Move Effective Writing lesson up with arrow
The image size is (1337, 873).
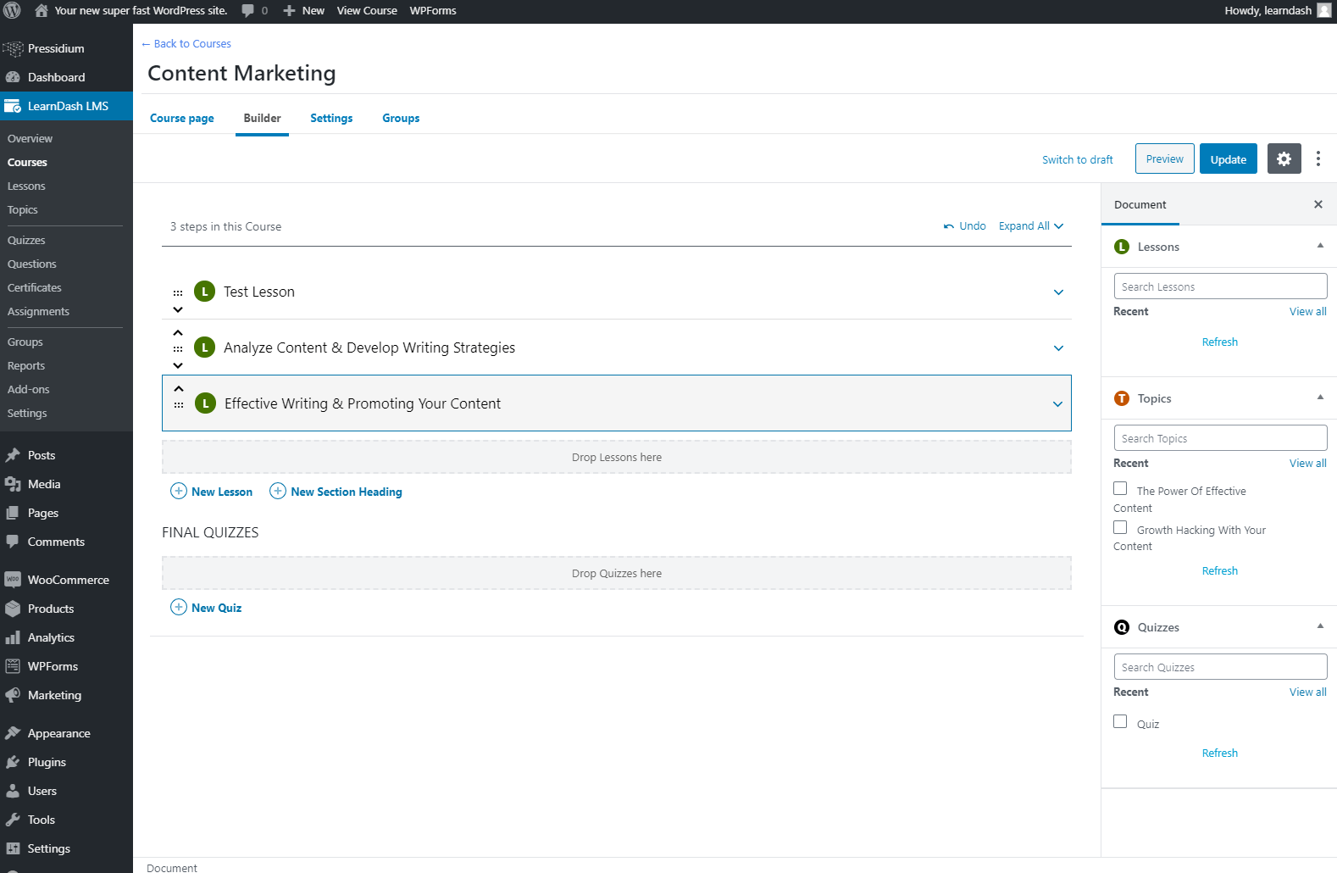pyautogui.click(x=179, y=389)
